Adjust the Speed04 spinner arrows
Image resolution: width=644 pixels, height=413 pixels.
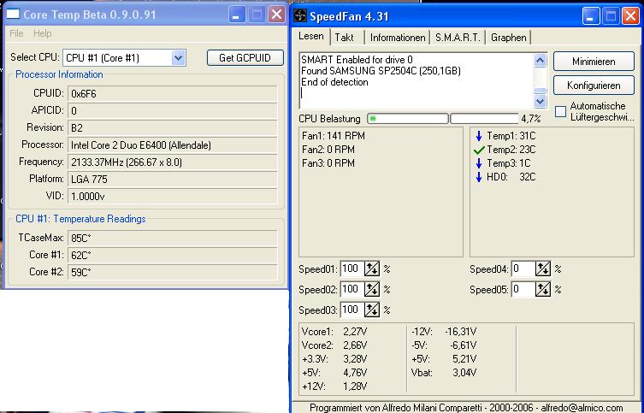tap(543, 268)
